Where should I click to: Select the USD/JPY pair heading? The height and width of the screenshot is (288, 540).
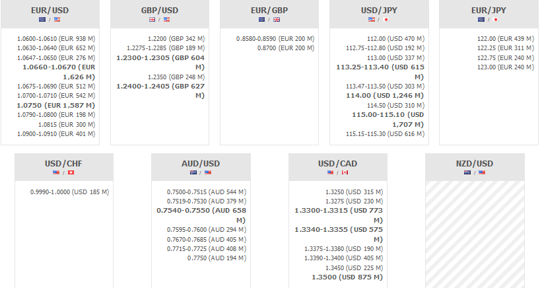tap(379, 11)
